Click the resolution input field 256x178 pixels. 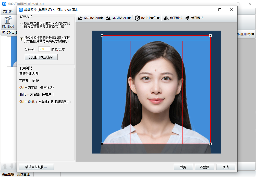[44, 49]
